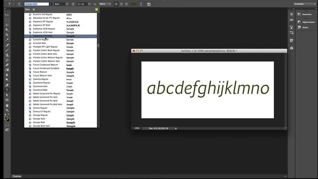
Task: Toggle the text orientation button
Action: 19,4
